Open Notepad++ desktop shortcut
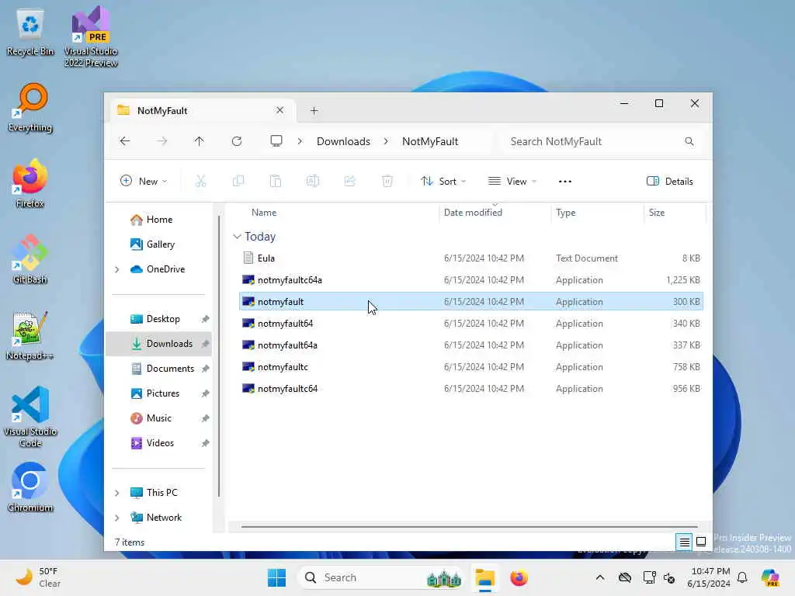 30,336
